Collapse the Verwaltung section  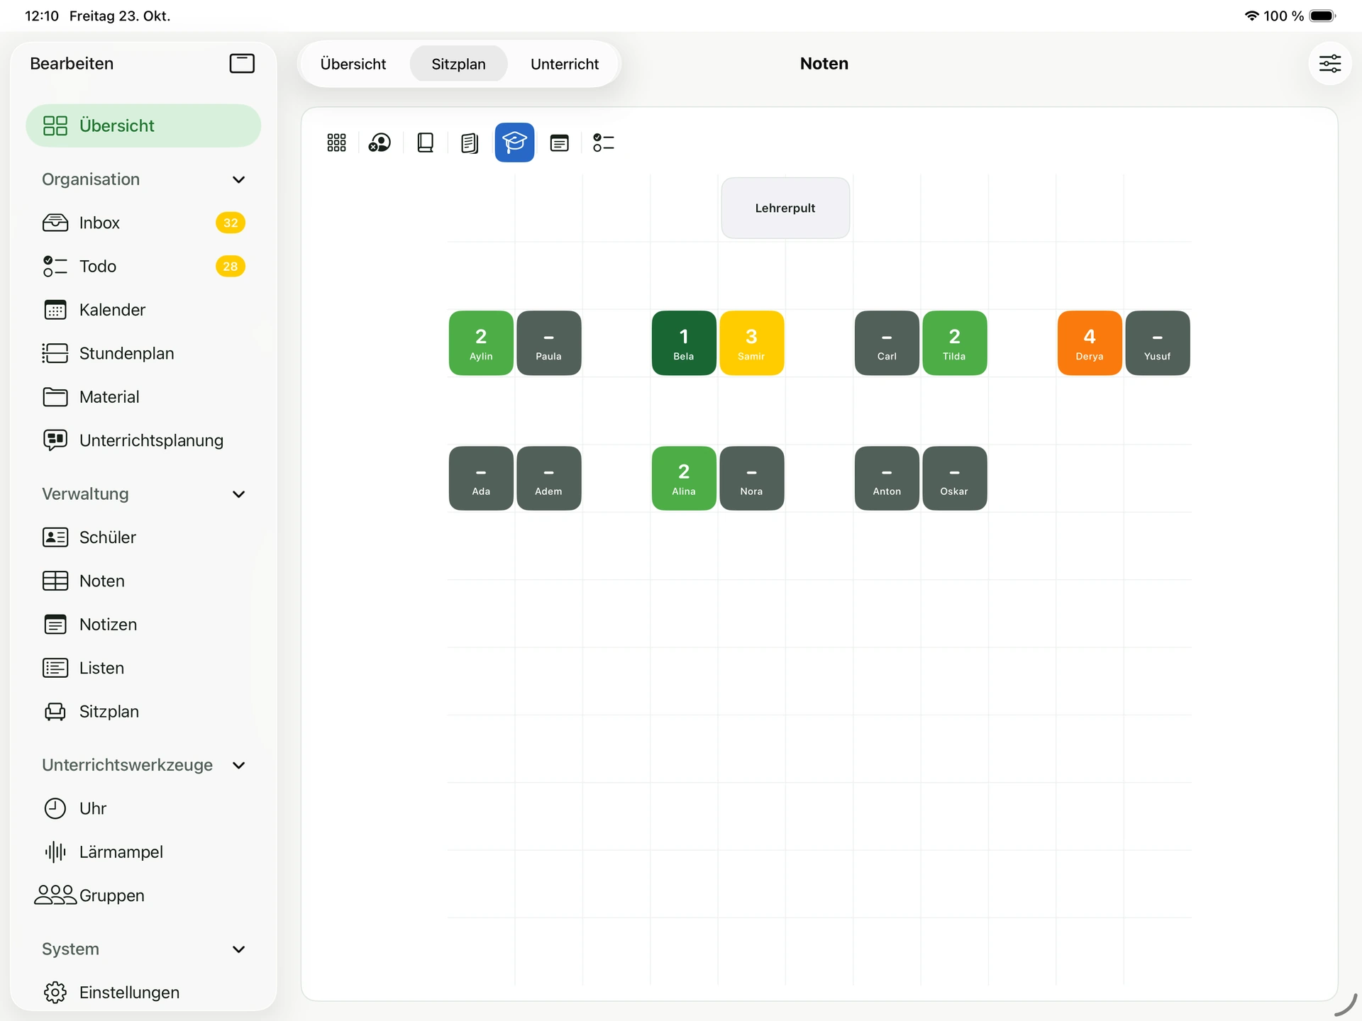click(x=239, y=494)
